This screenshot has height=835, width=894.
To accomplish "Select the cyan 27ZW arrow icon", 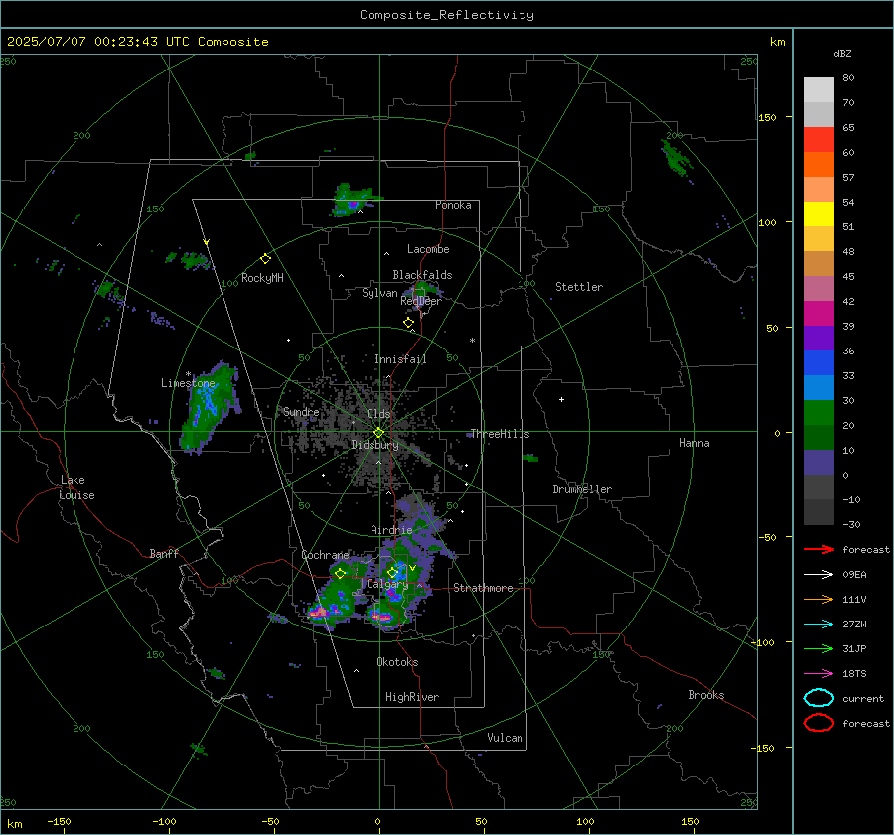I will (x=819, y=625).
